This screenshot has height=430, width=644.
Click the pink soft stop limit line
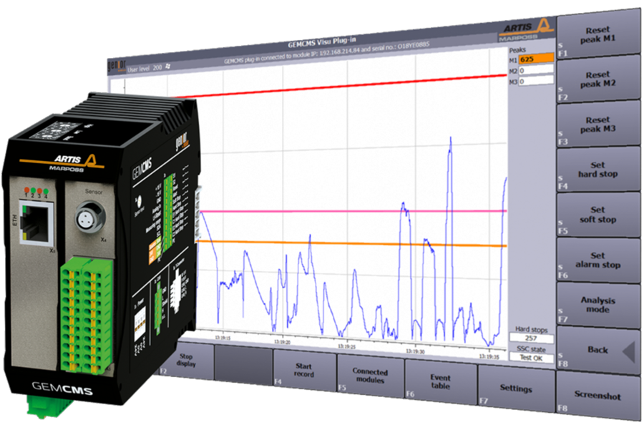coord(353,211)
